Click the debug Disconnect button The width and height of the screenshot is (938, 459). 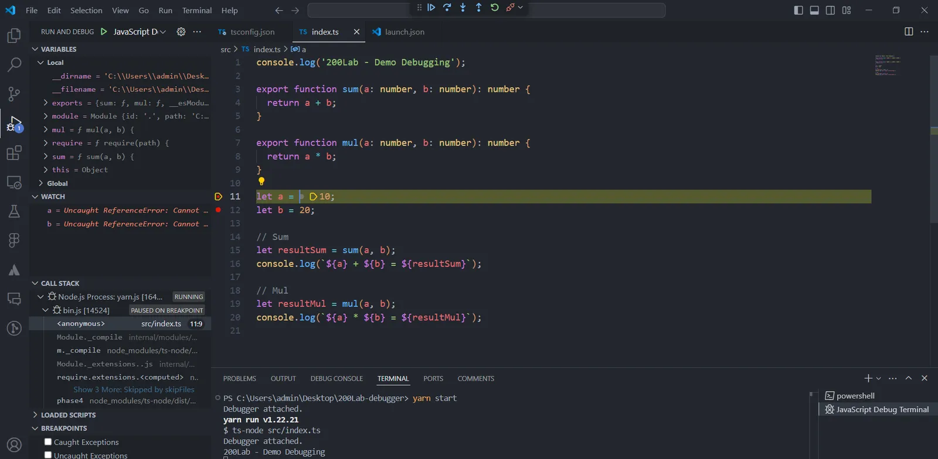pos(511,8)
